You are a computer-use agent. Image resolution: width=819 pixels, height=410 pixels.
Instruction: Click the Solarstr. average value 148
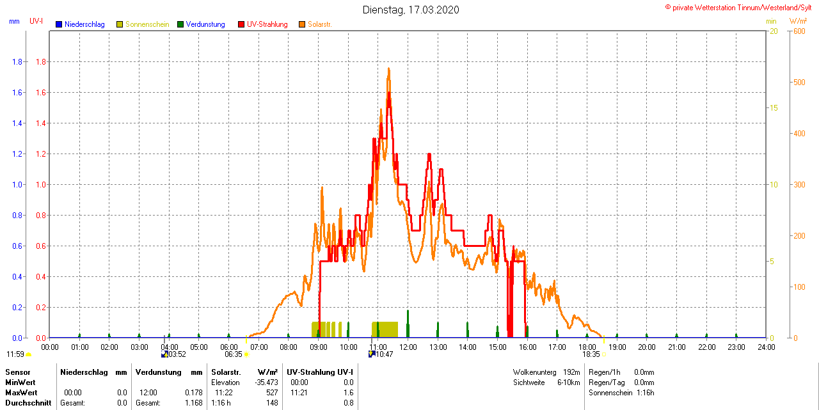click(x=272, y=403)
